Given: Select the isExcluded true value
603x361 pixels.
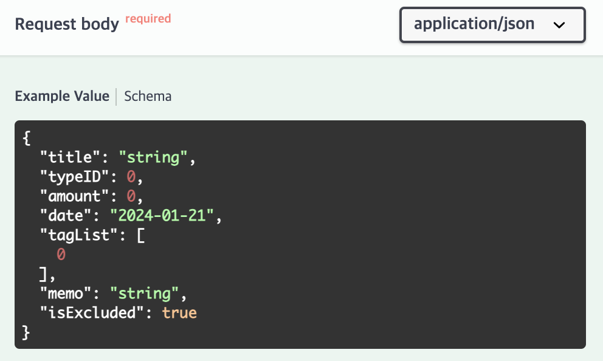Looking at the screenshot, I should point(180,312).
